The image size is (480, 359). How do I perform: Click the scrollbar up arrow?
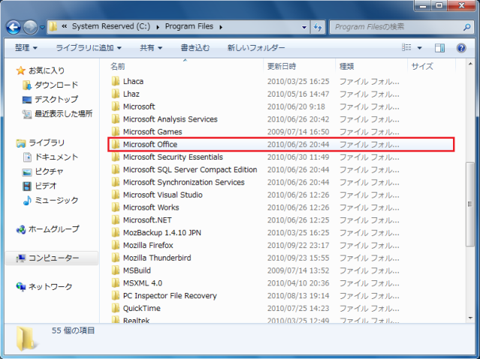click(470, 64)
